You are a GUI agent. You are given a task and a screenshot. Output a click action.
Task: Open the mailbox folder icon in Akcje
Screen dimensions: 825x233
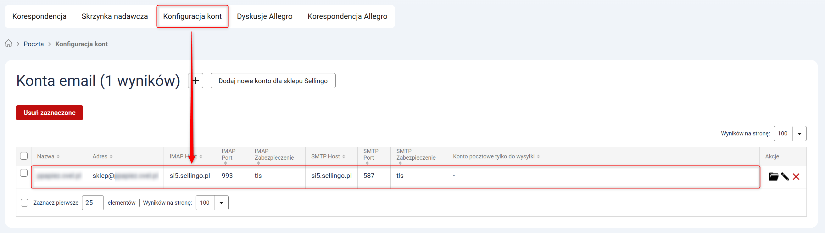point(773,177)
